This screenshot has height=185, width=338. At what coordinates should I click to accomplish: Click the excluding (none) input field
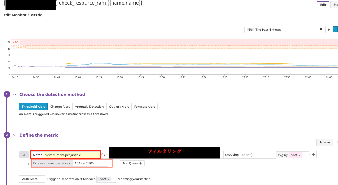click(x=258, y=155)
